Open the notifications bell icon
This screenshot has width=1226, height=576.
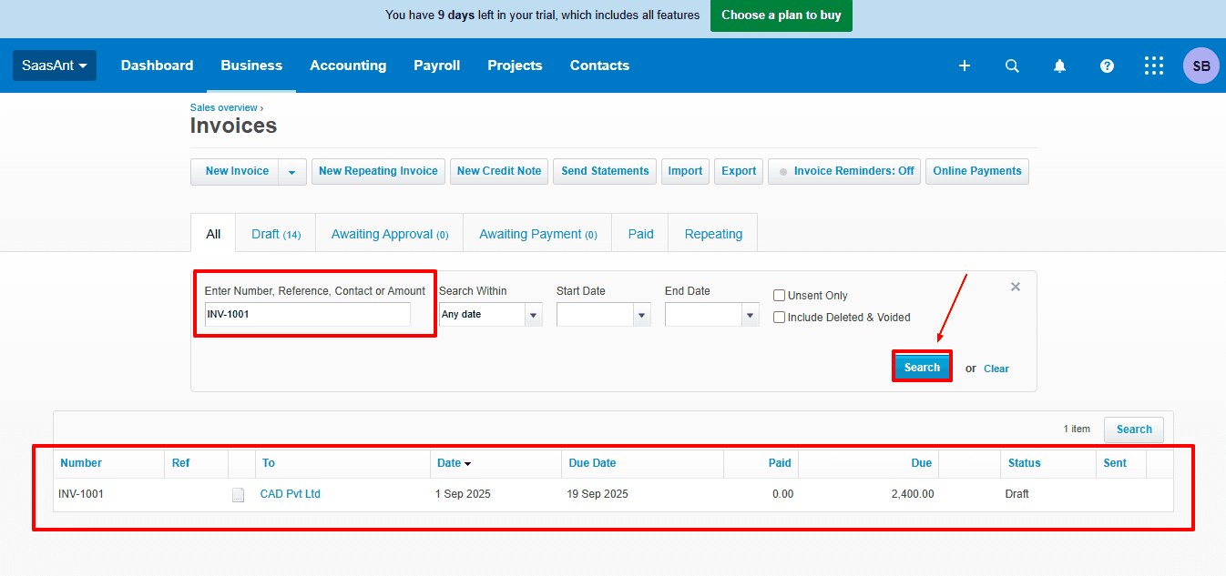1059,66
